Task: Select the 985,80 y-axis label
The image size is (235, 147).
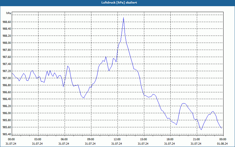Action: pyautogui.click(x=7, y=120)
